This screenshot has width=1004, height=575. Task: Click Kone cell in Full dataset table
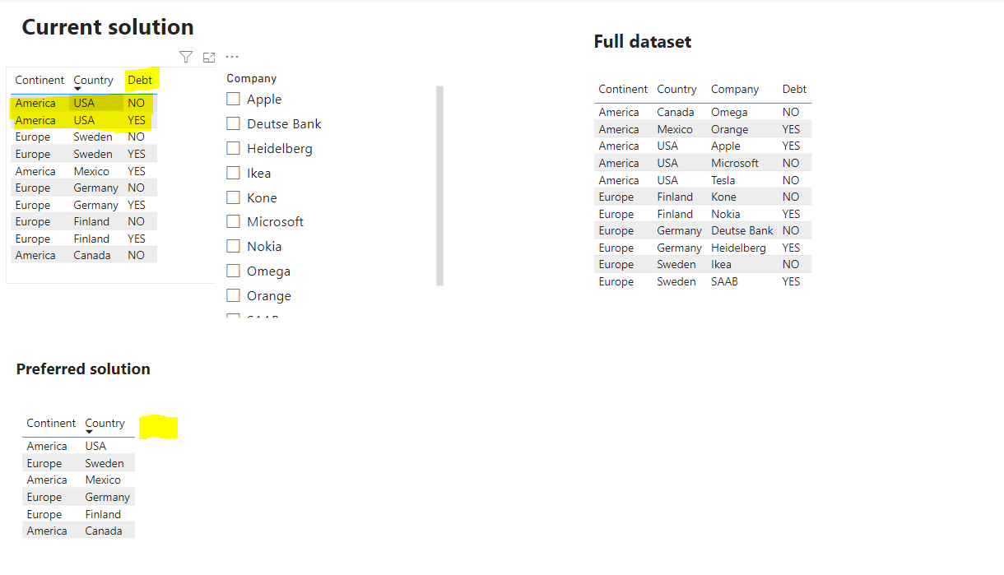[724, 197]
